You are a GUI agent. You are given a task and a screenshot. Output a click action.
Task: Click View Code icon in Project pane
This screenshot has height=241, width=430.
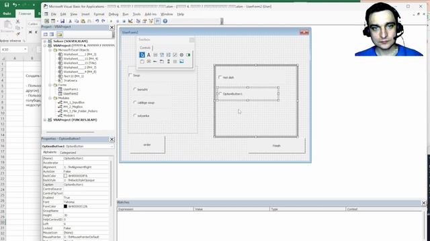46,34
